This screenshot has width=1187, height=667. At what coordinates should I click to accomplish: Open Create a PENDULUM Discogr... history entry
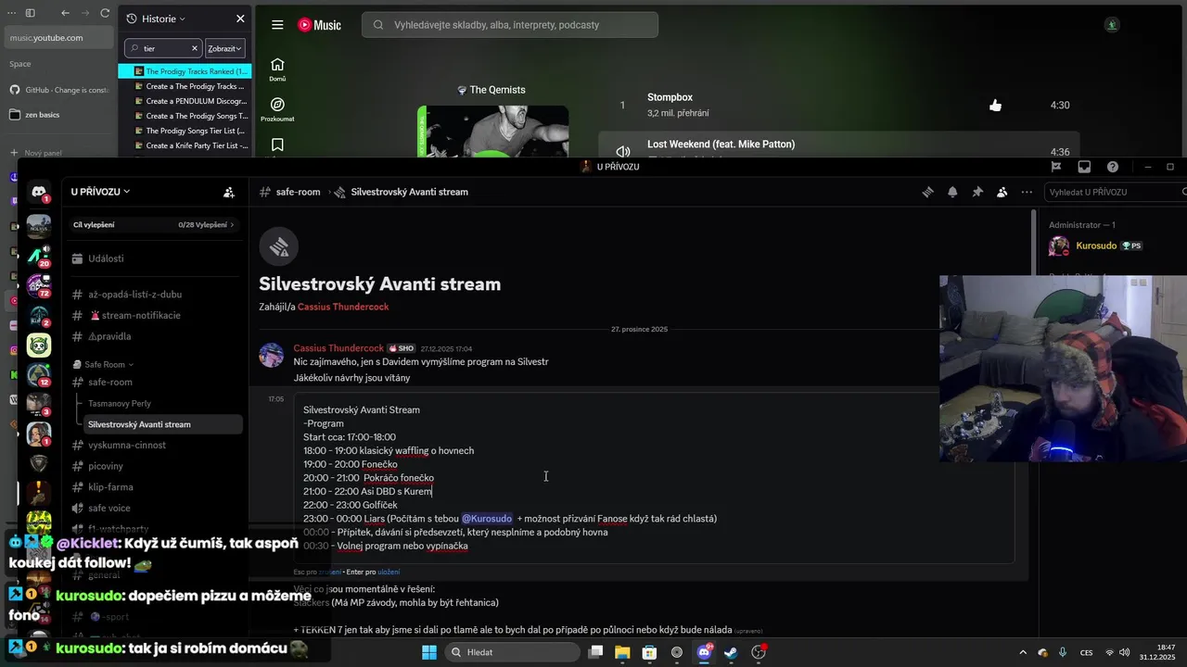(184, 101)
